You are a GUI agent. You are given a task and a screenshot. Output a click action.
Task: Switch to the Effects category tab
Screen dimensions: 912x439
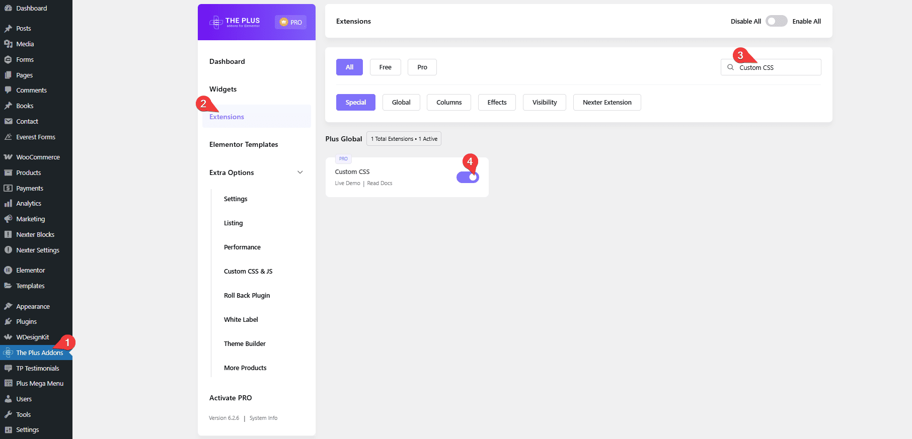coord(497,103)
